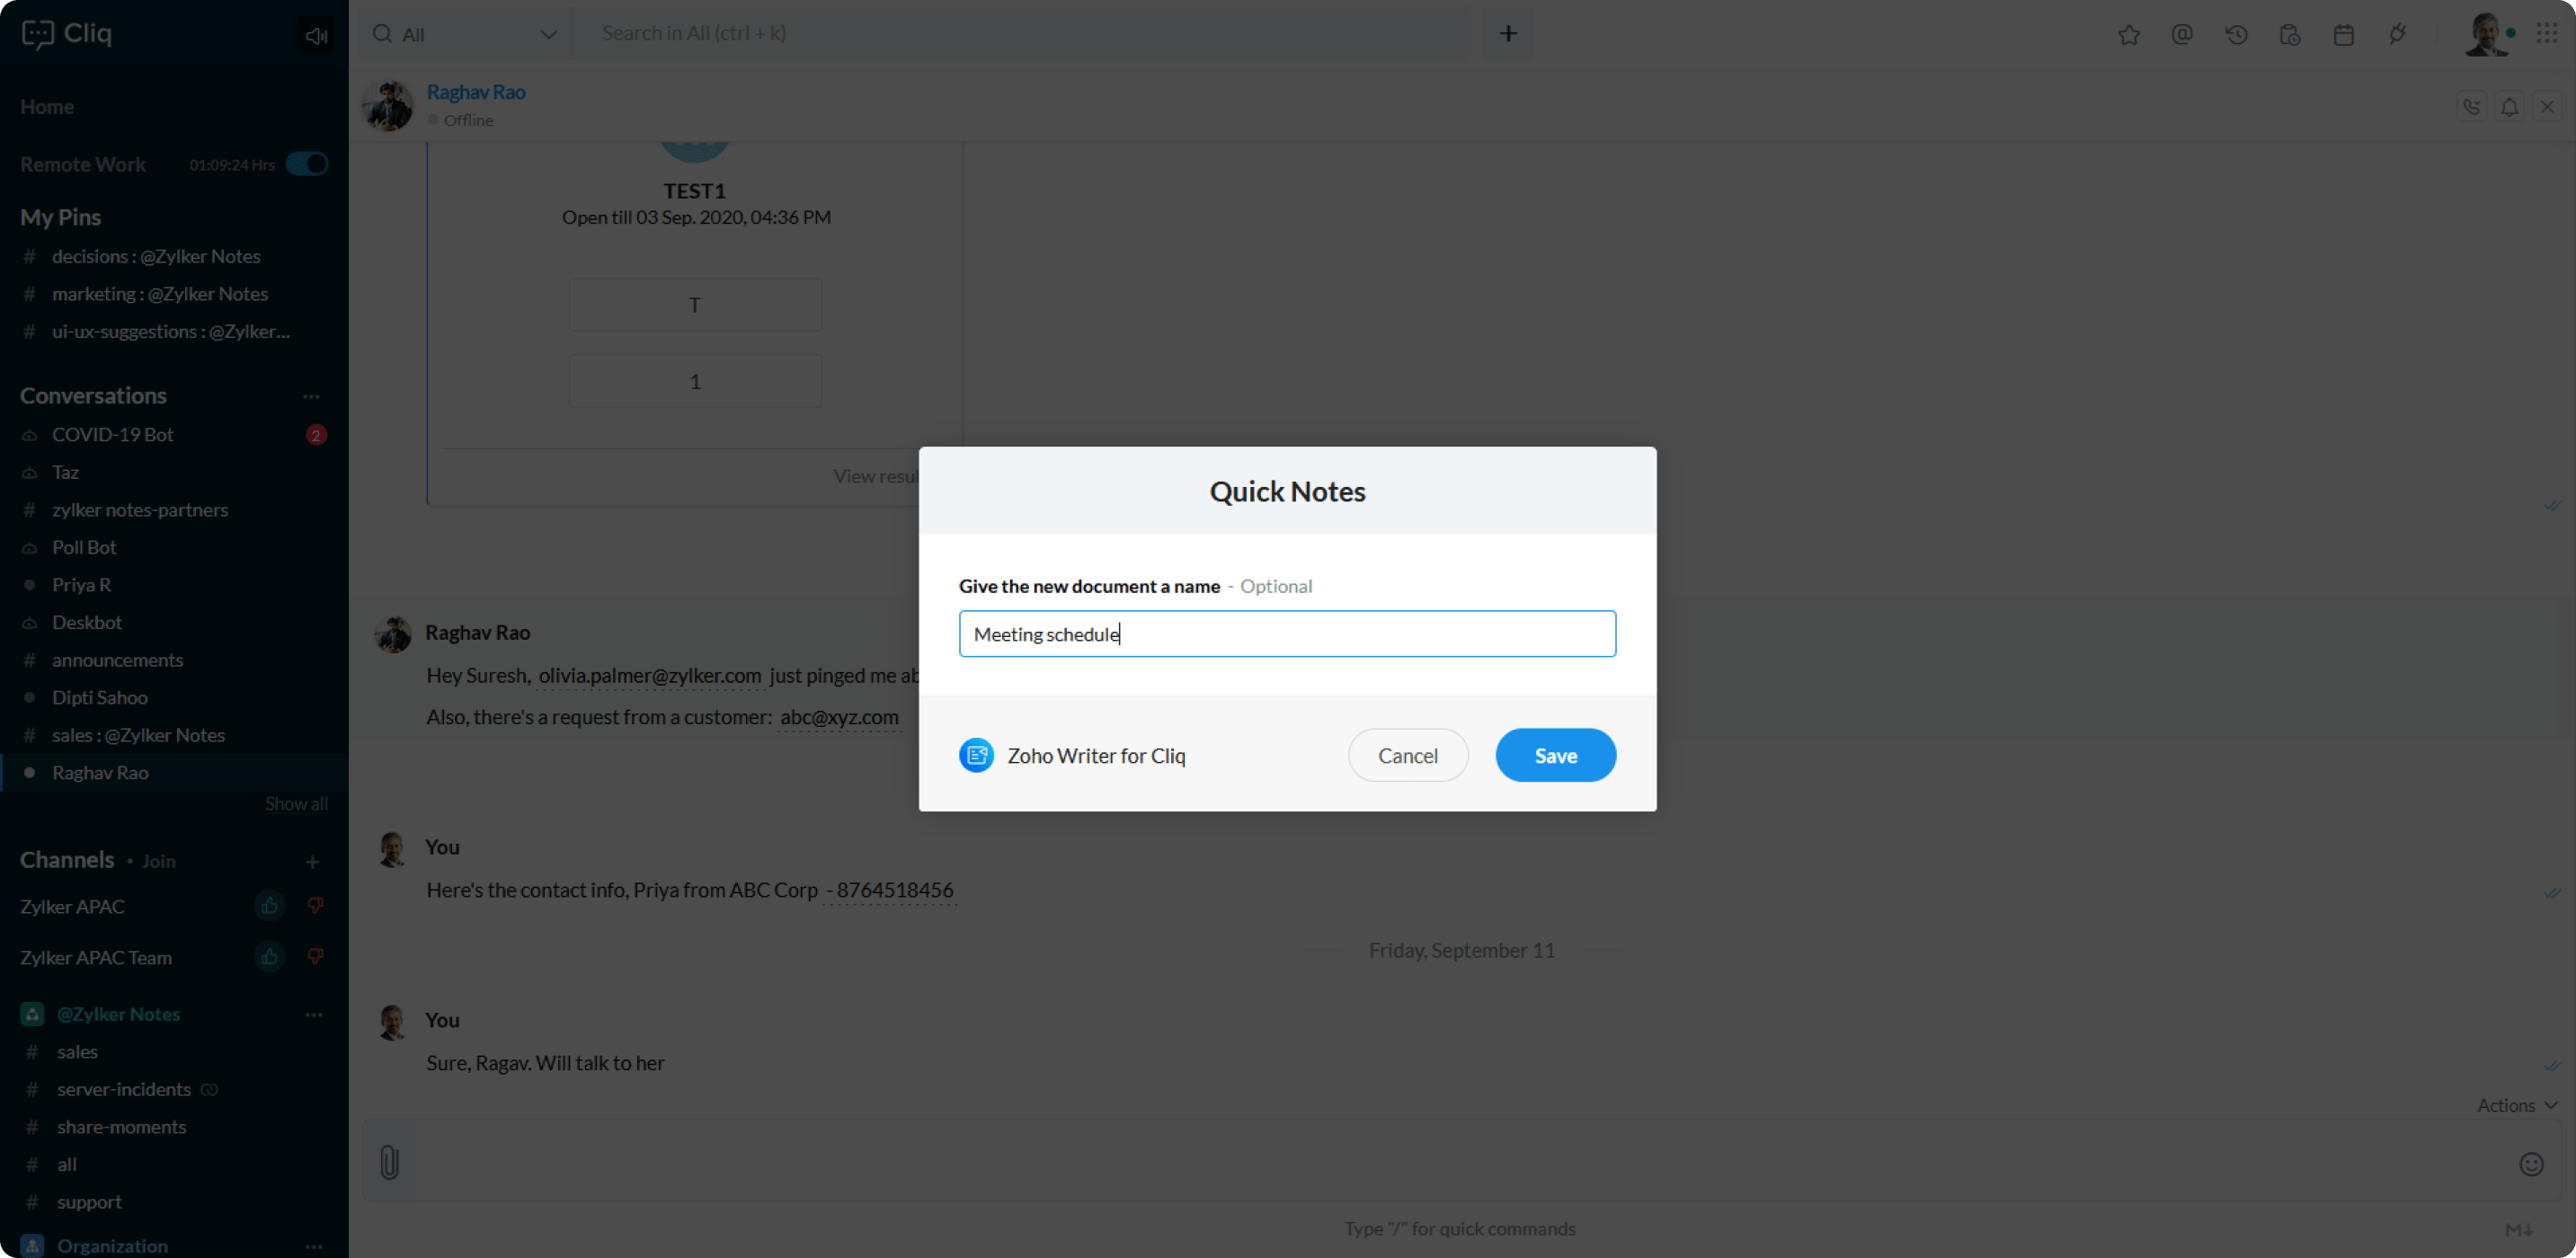Screen dimensions: 2576x1258
Task: Save the Quick Notes document
Action: point(1555,755)
